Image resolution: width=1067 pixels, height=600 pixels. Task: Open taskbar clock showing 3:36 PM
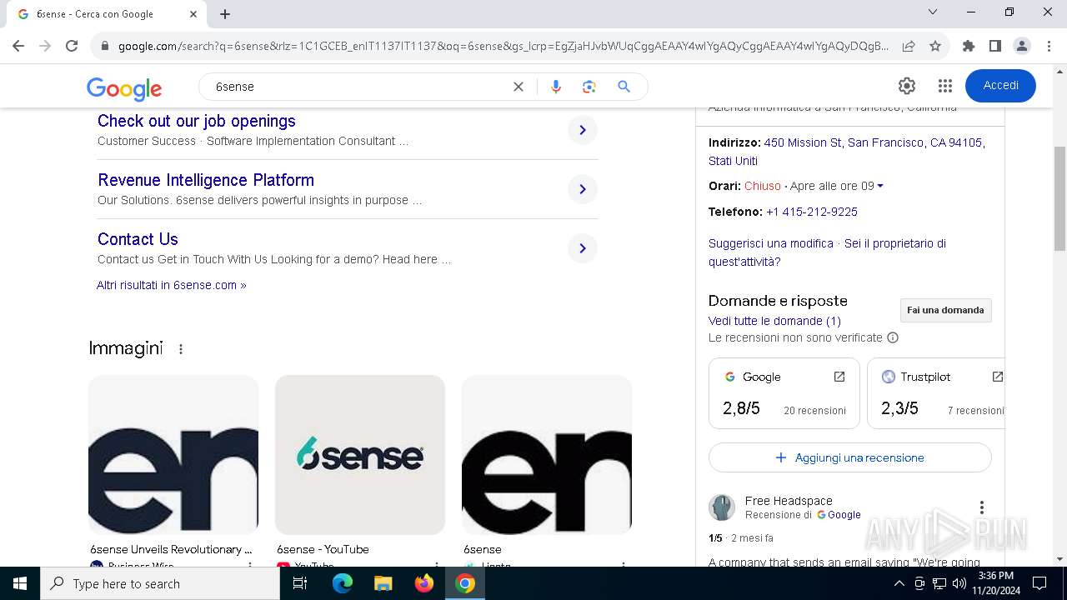coord(995,583)
